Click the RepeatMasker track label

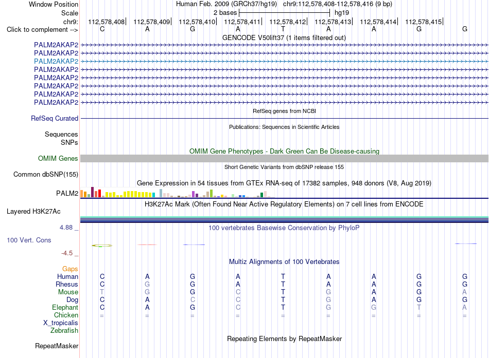tap(57, 346)
